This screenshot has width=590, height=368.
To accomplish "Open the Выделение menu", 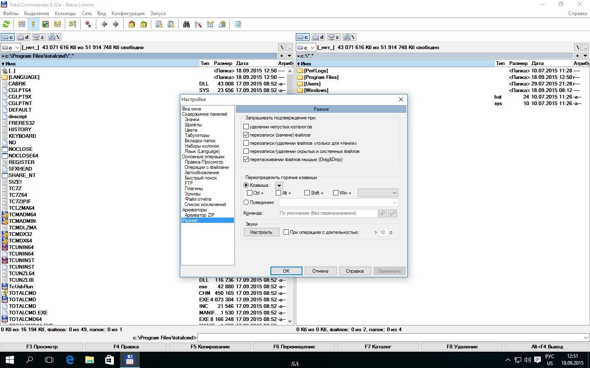I will (x=36, y=13).
